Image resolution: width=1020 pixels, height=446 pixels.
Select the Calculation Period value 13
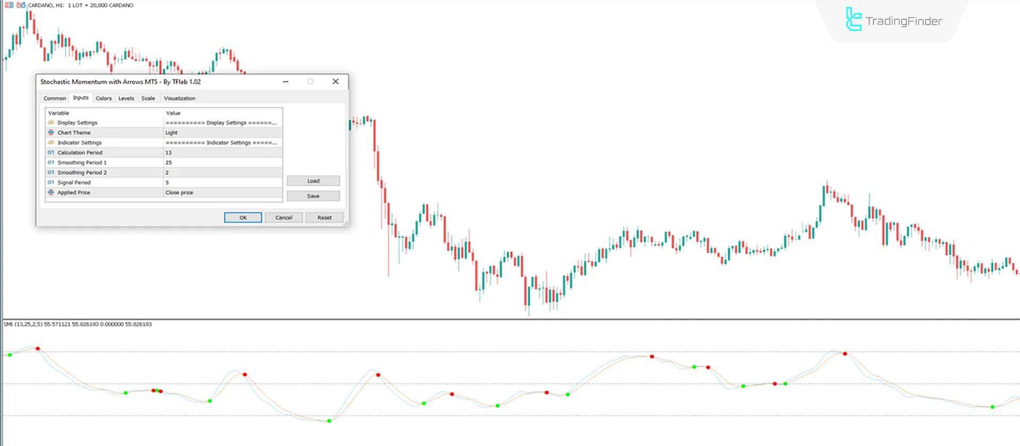click(x=223, y=153)
